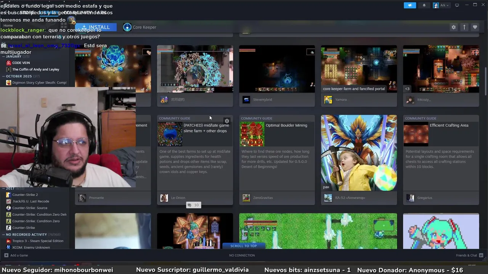Select Counter-Strike 2 in library
Viewport: 488px width, 274px height.
click(x=25, y=194)
